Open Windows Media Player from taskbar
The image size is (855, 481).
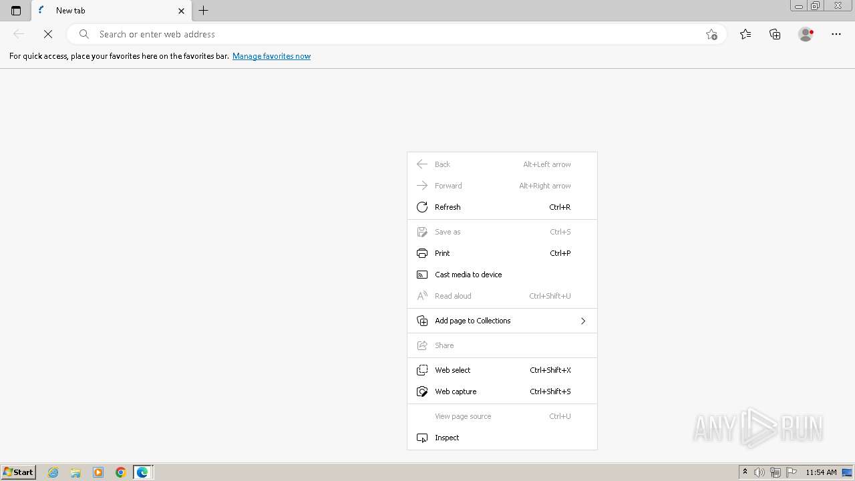click(98, 472)
